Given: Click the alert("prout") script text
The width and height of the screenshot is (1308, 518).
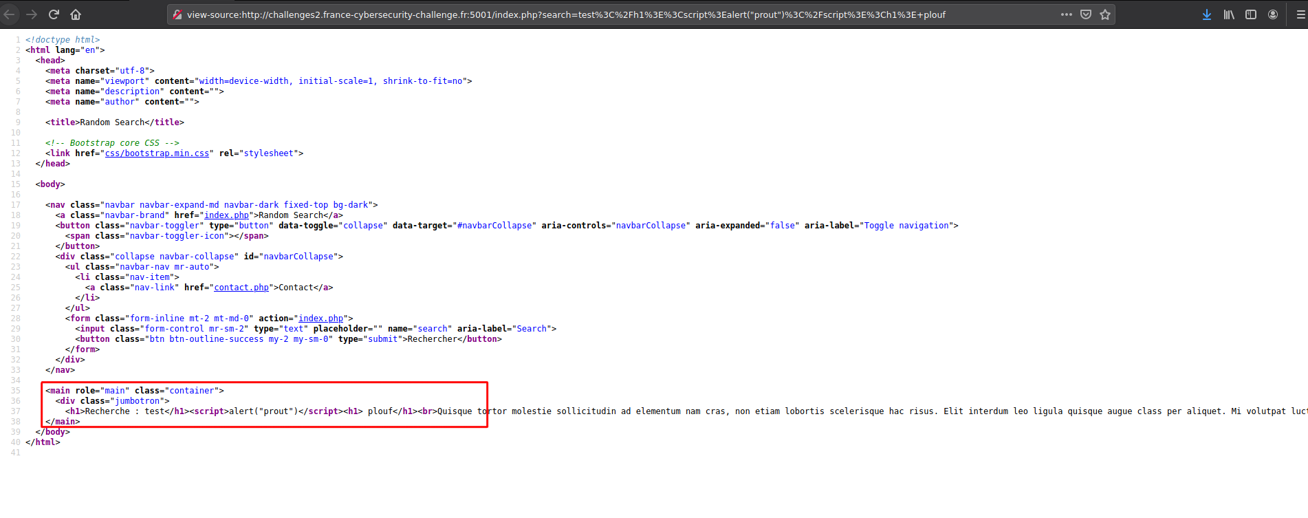Looking at the screenshot, I should point(263,411).
